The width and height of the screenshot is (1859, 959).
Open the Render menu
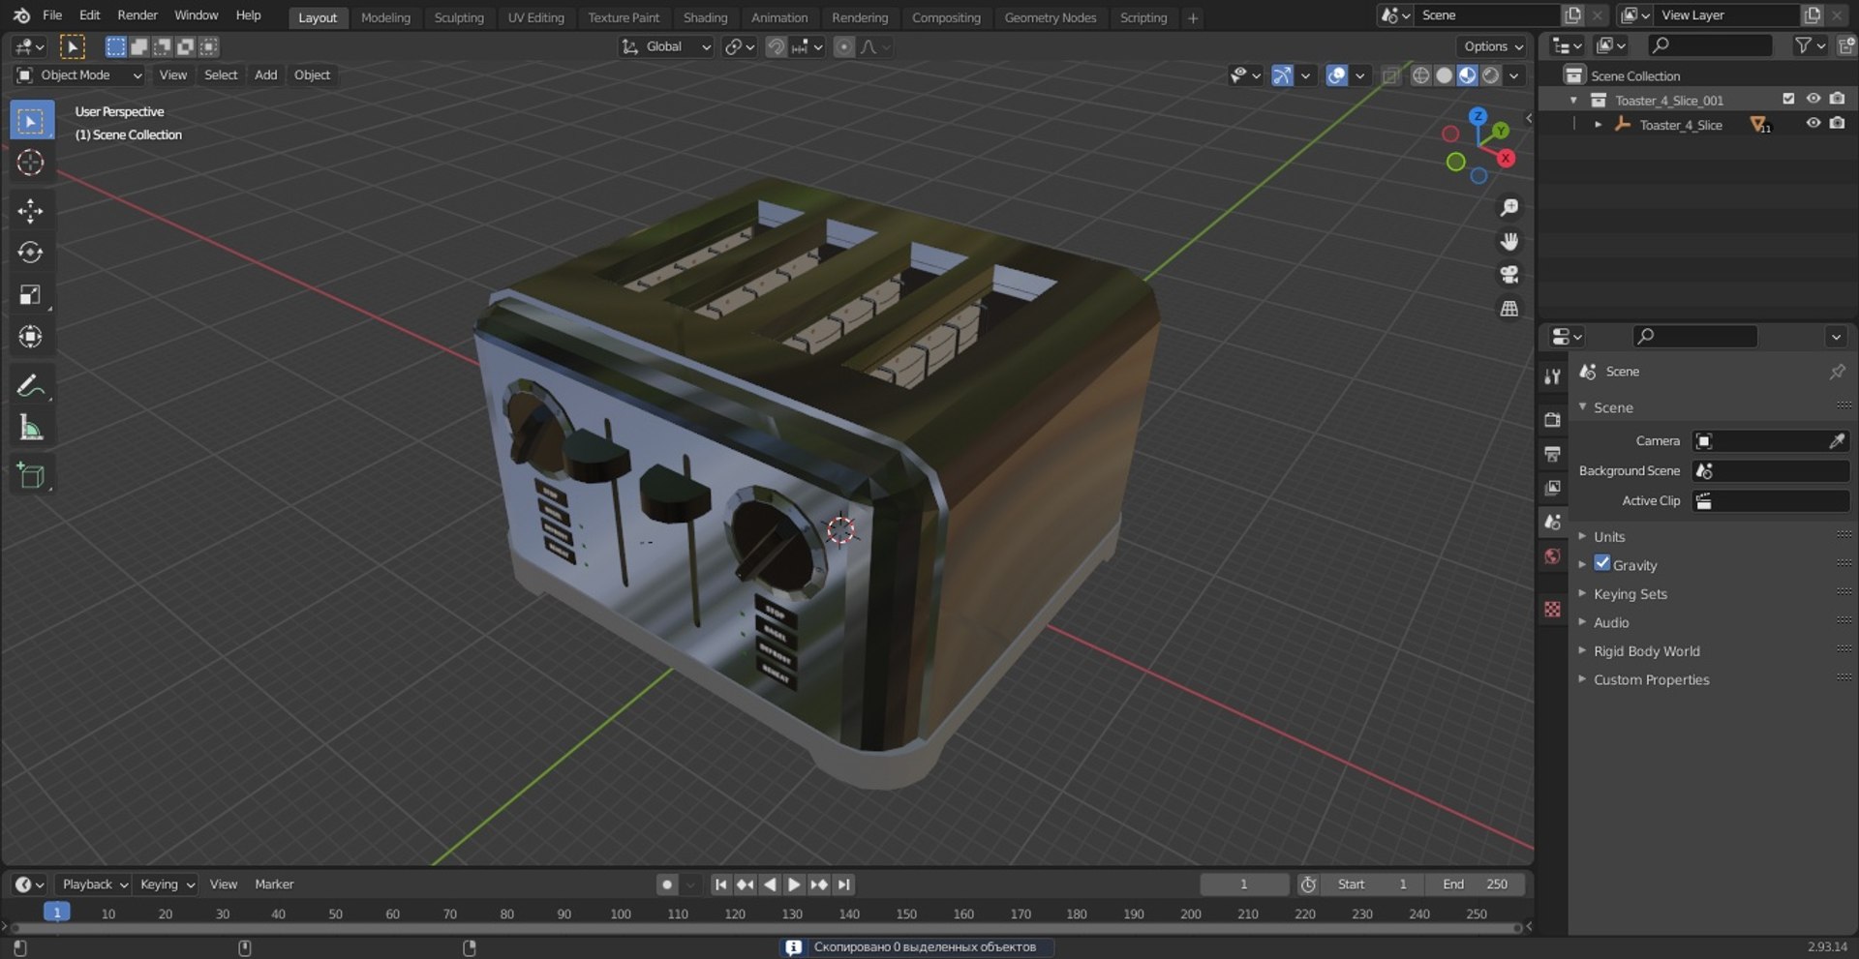pos(137,15)
